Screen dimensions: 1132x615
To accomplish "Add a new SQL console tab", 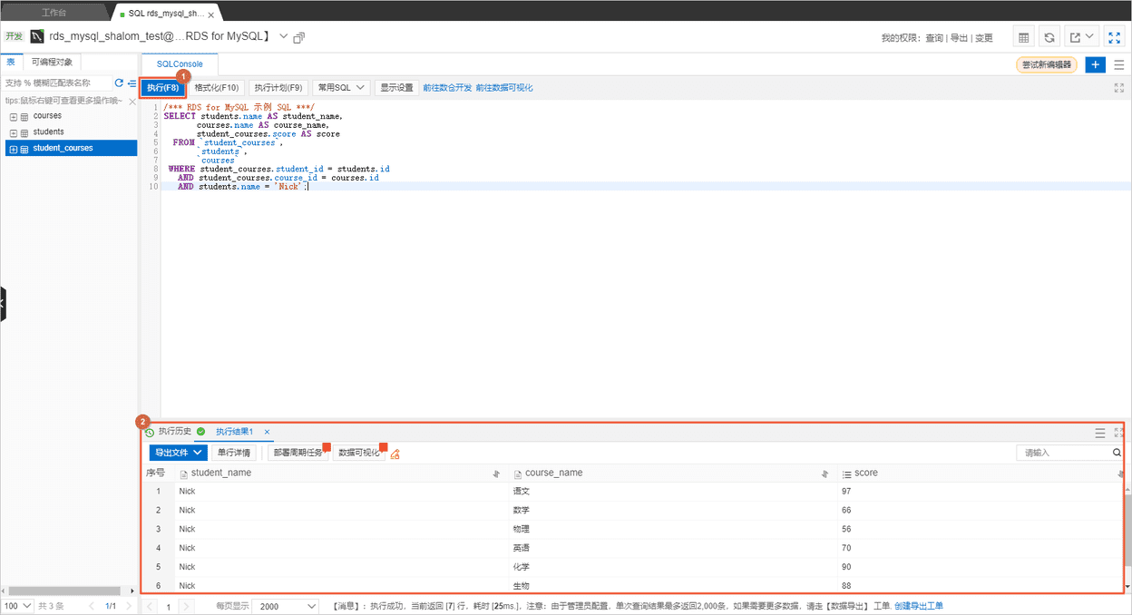I will pyautogui.click(x=1096, y=64).
